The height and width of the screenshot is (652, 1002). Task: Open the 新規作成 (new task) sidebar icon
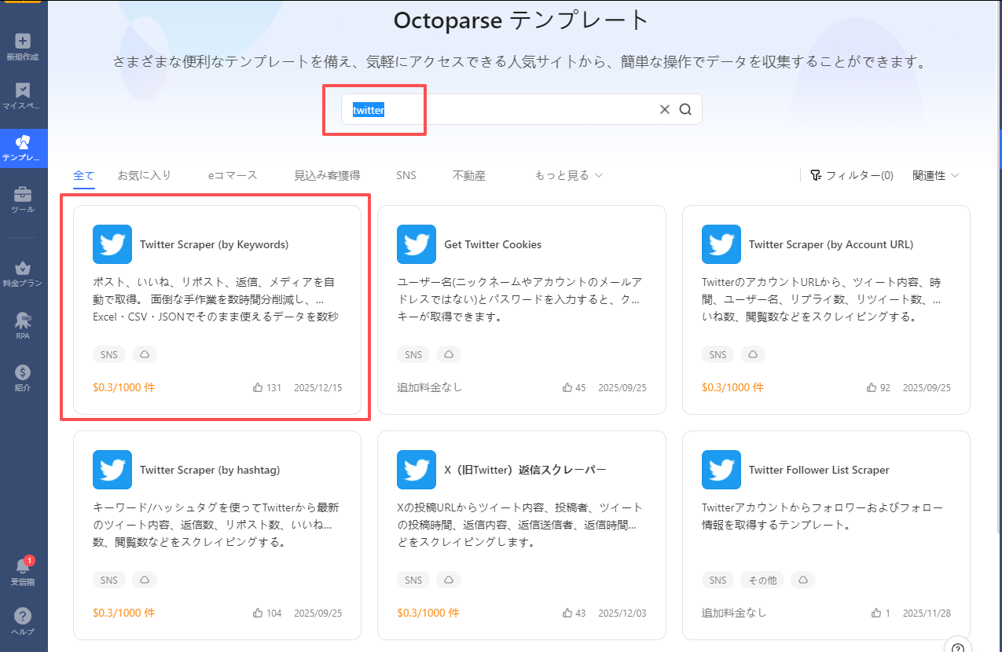coord(23,43)
